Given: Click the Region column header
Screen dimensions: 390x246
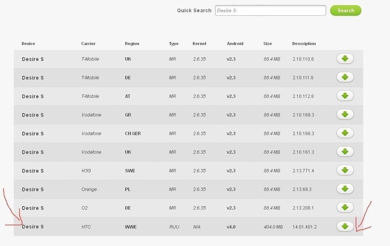Looking at the screenshot, I should pos(132,44).
